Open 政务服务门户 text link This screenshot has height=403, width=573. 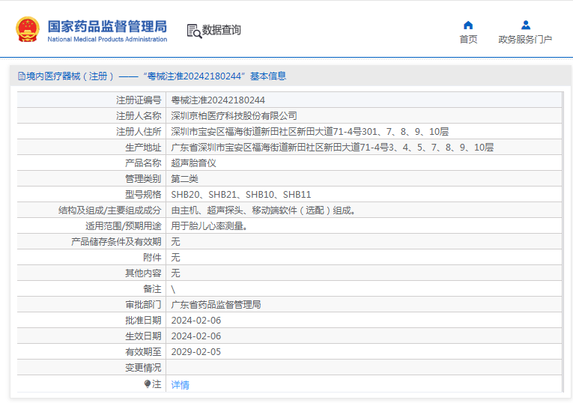(x=525, y=39)
